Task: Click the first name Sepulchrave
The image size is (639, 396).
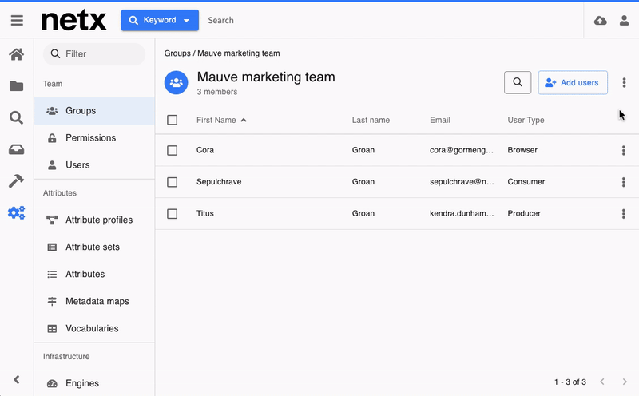Action: pos(219,182)
